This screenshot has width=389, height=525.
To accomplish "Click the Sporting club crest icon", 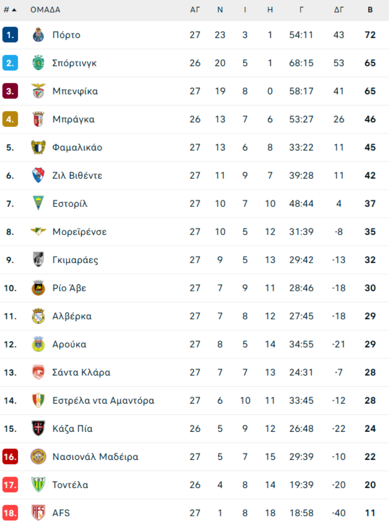I will coord(38,63).
